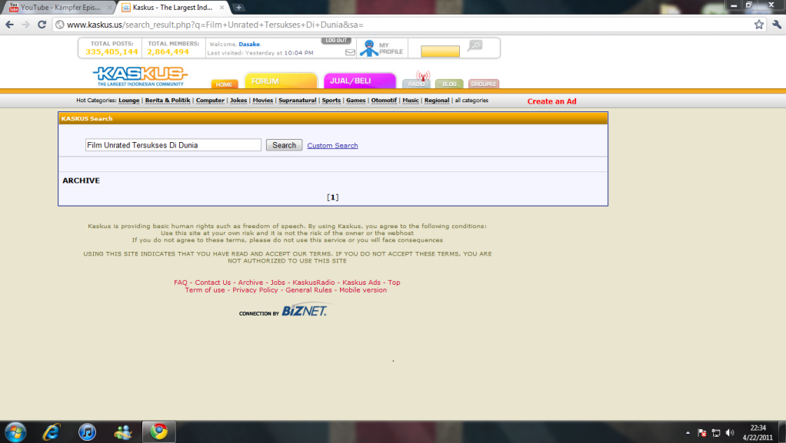Click the browser forward arrow
The width and height of the screenshot is (786, 443).
click(25, 25)
